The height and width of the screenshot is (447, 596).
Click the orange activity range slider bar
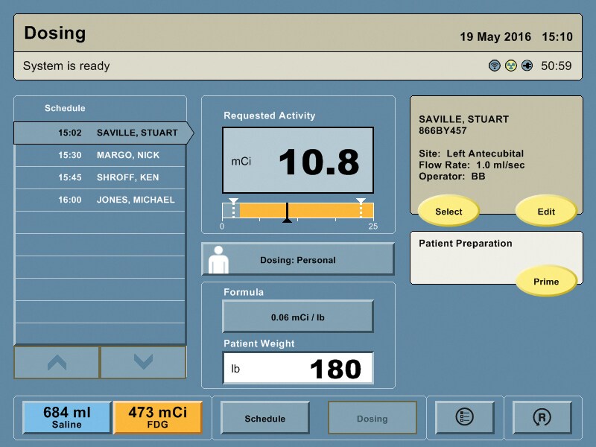[x=298, y=210]
